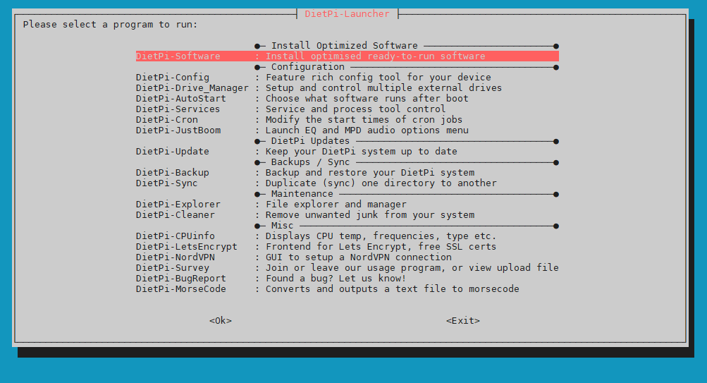This screenshot has width=707, height=383.
Task: Open DietPi-Config feature rich config tool
Action: coord(348,78)
